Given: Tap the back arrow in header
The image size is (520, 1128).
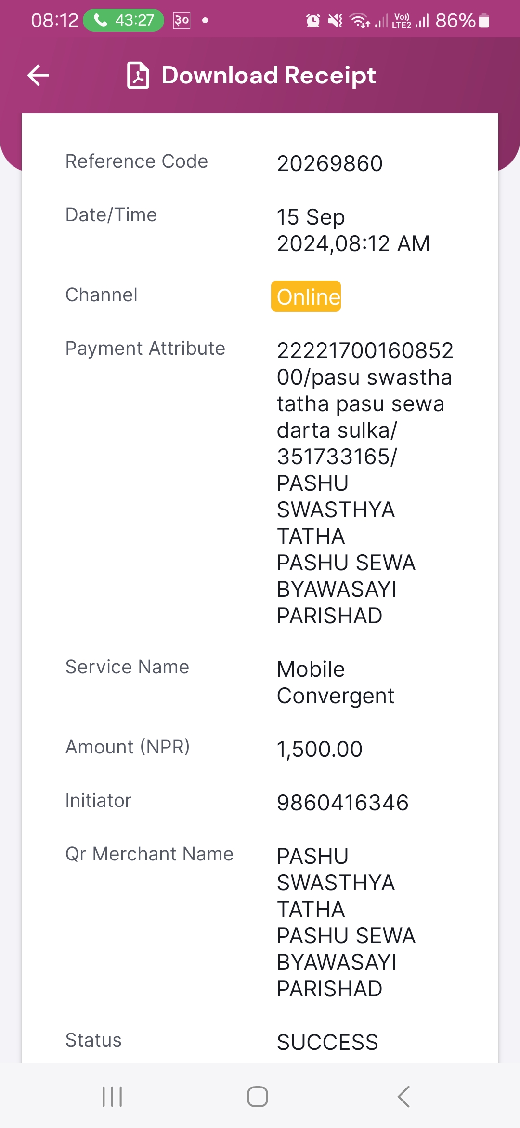Looking at the screenshot, I should pos(39,75).
